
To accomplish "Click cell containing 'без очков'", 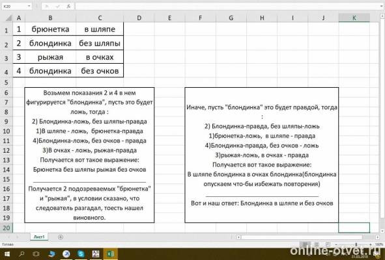I will point(100,71).
